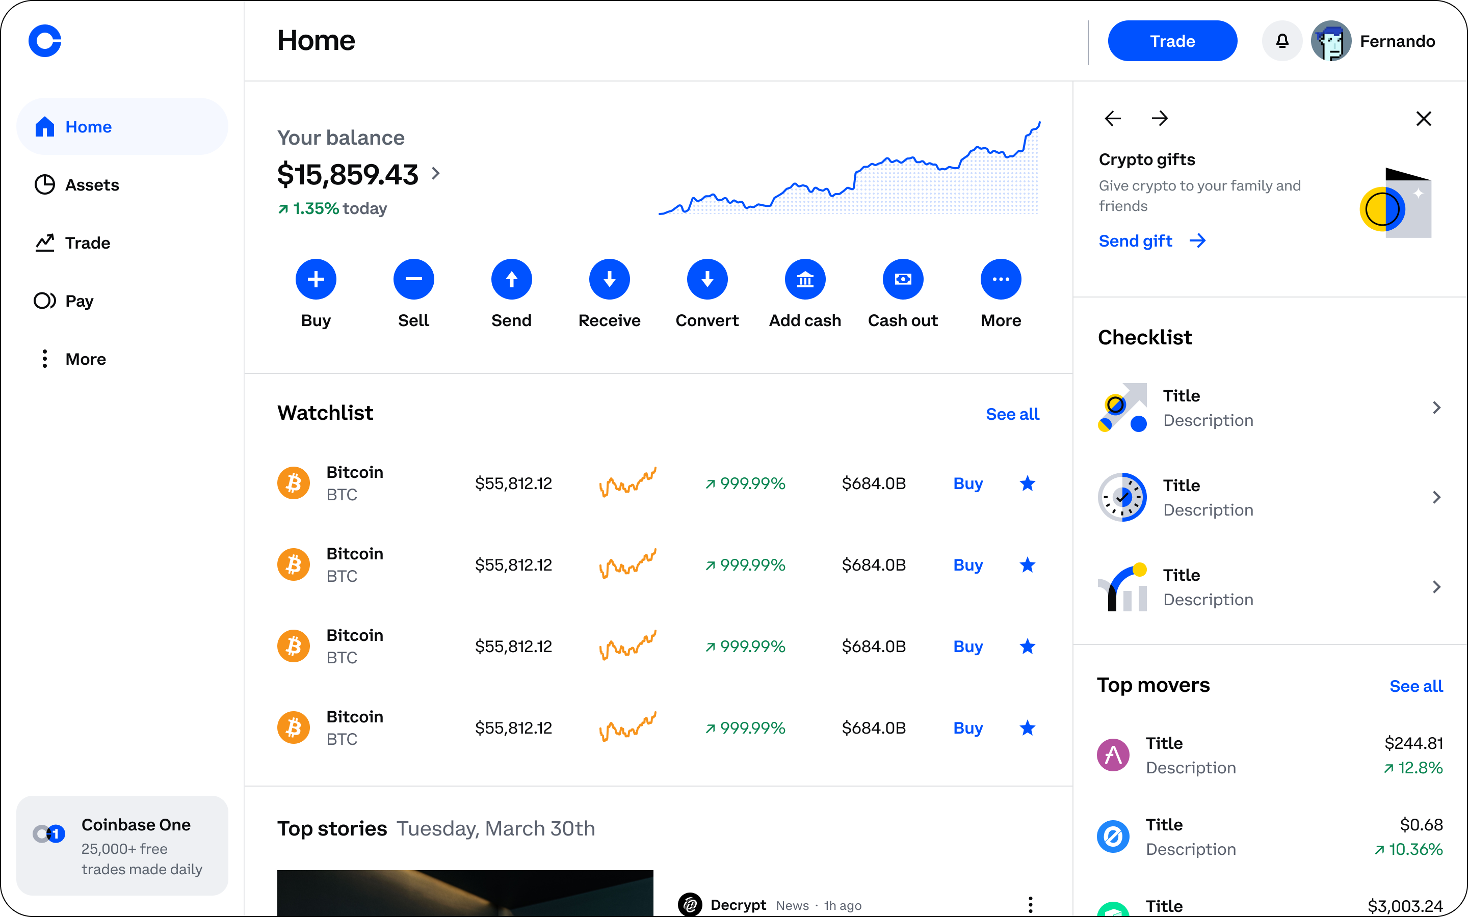Screen dimensions: 1468x917
Task: Open Fernando's profile avatar
Action: (x=1331, y=41)
